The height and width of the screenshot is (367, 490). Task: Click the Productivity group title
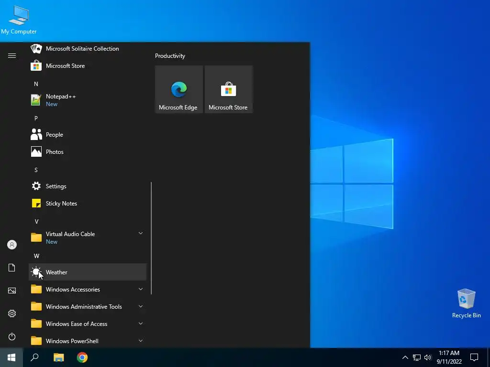click(x=170, y=56)
